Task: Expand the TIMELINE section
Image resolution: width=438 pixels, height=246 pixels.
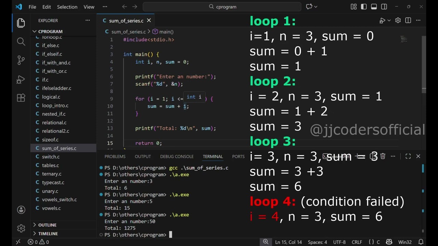Action: click(63, 233)
